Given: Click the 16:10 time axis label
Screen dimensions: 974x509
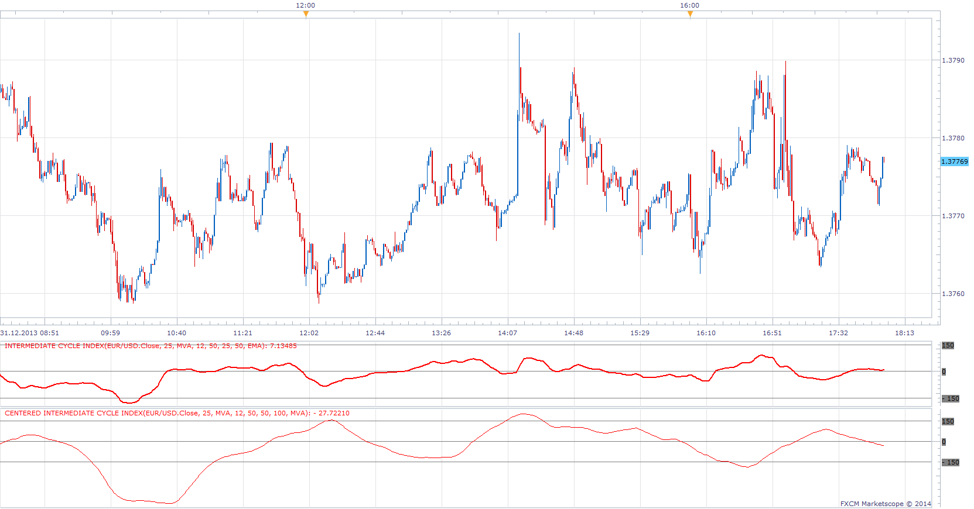Looking at the screenshot, I should tap(706, 333).
